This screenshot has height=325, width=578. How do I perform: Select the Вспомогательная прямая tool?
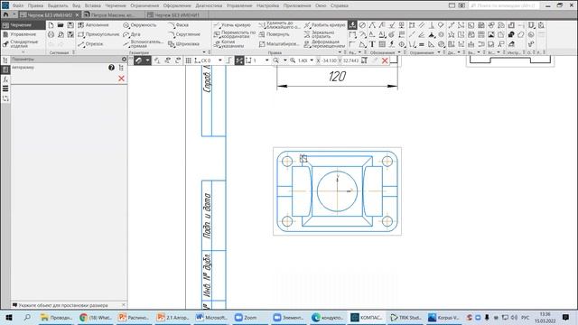[143, 44]
